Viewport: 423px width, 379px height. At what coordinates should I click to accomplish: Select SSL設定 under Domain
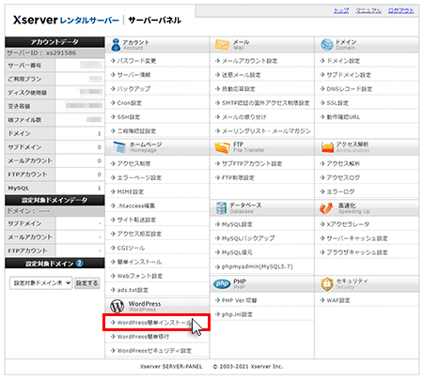337,103
